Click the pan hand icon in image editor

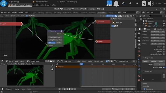tap(52, 69)
